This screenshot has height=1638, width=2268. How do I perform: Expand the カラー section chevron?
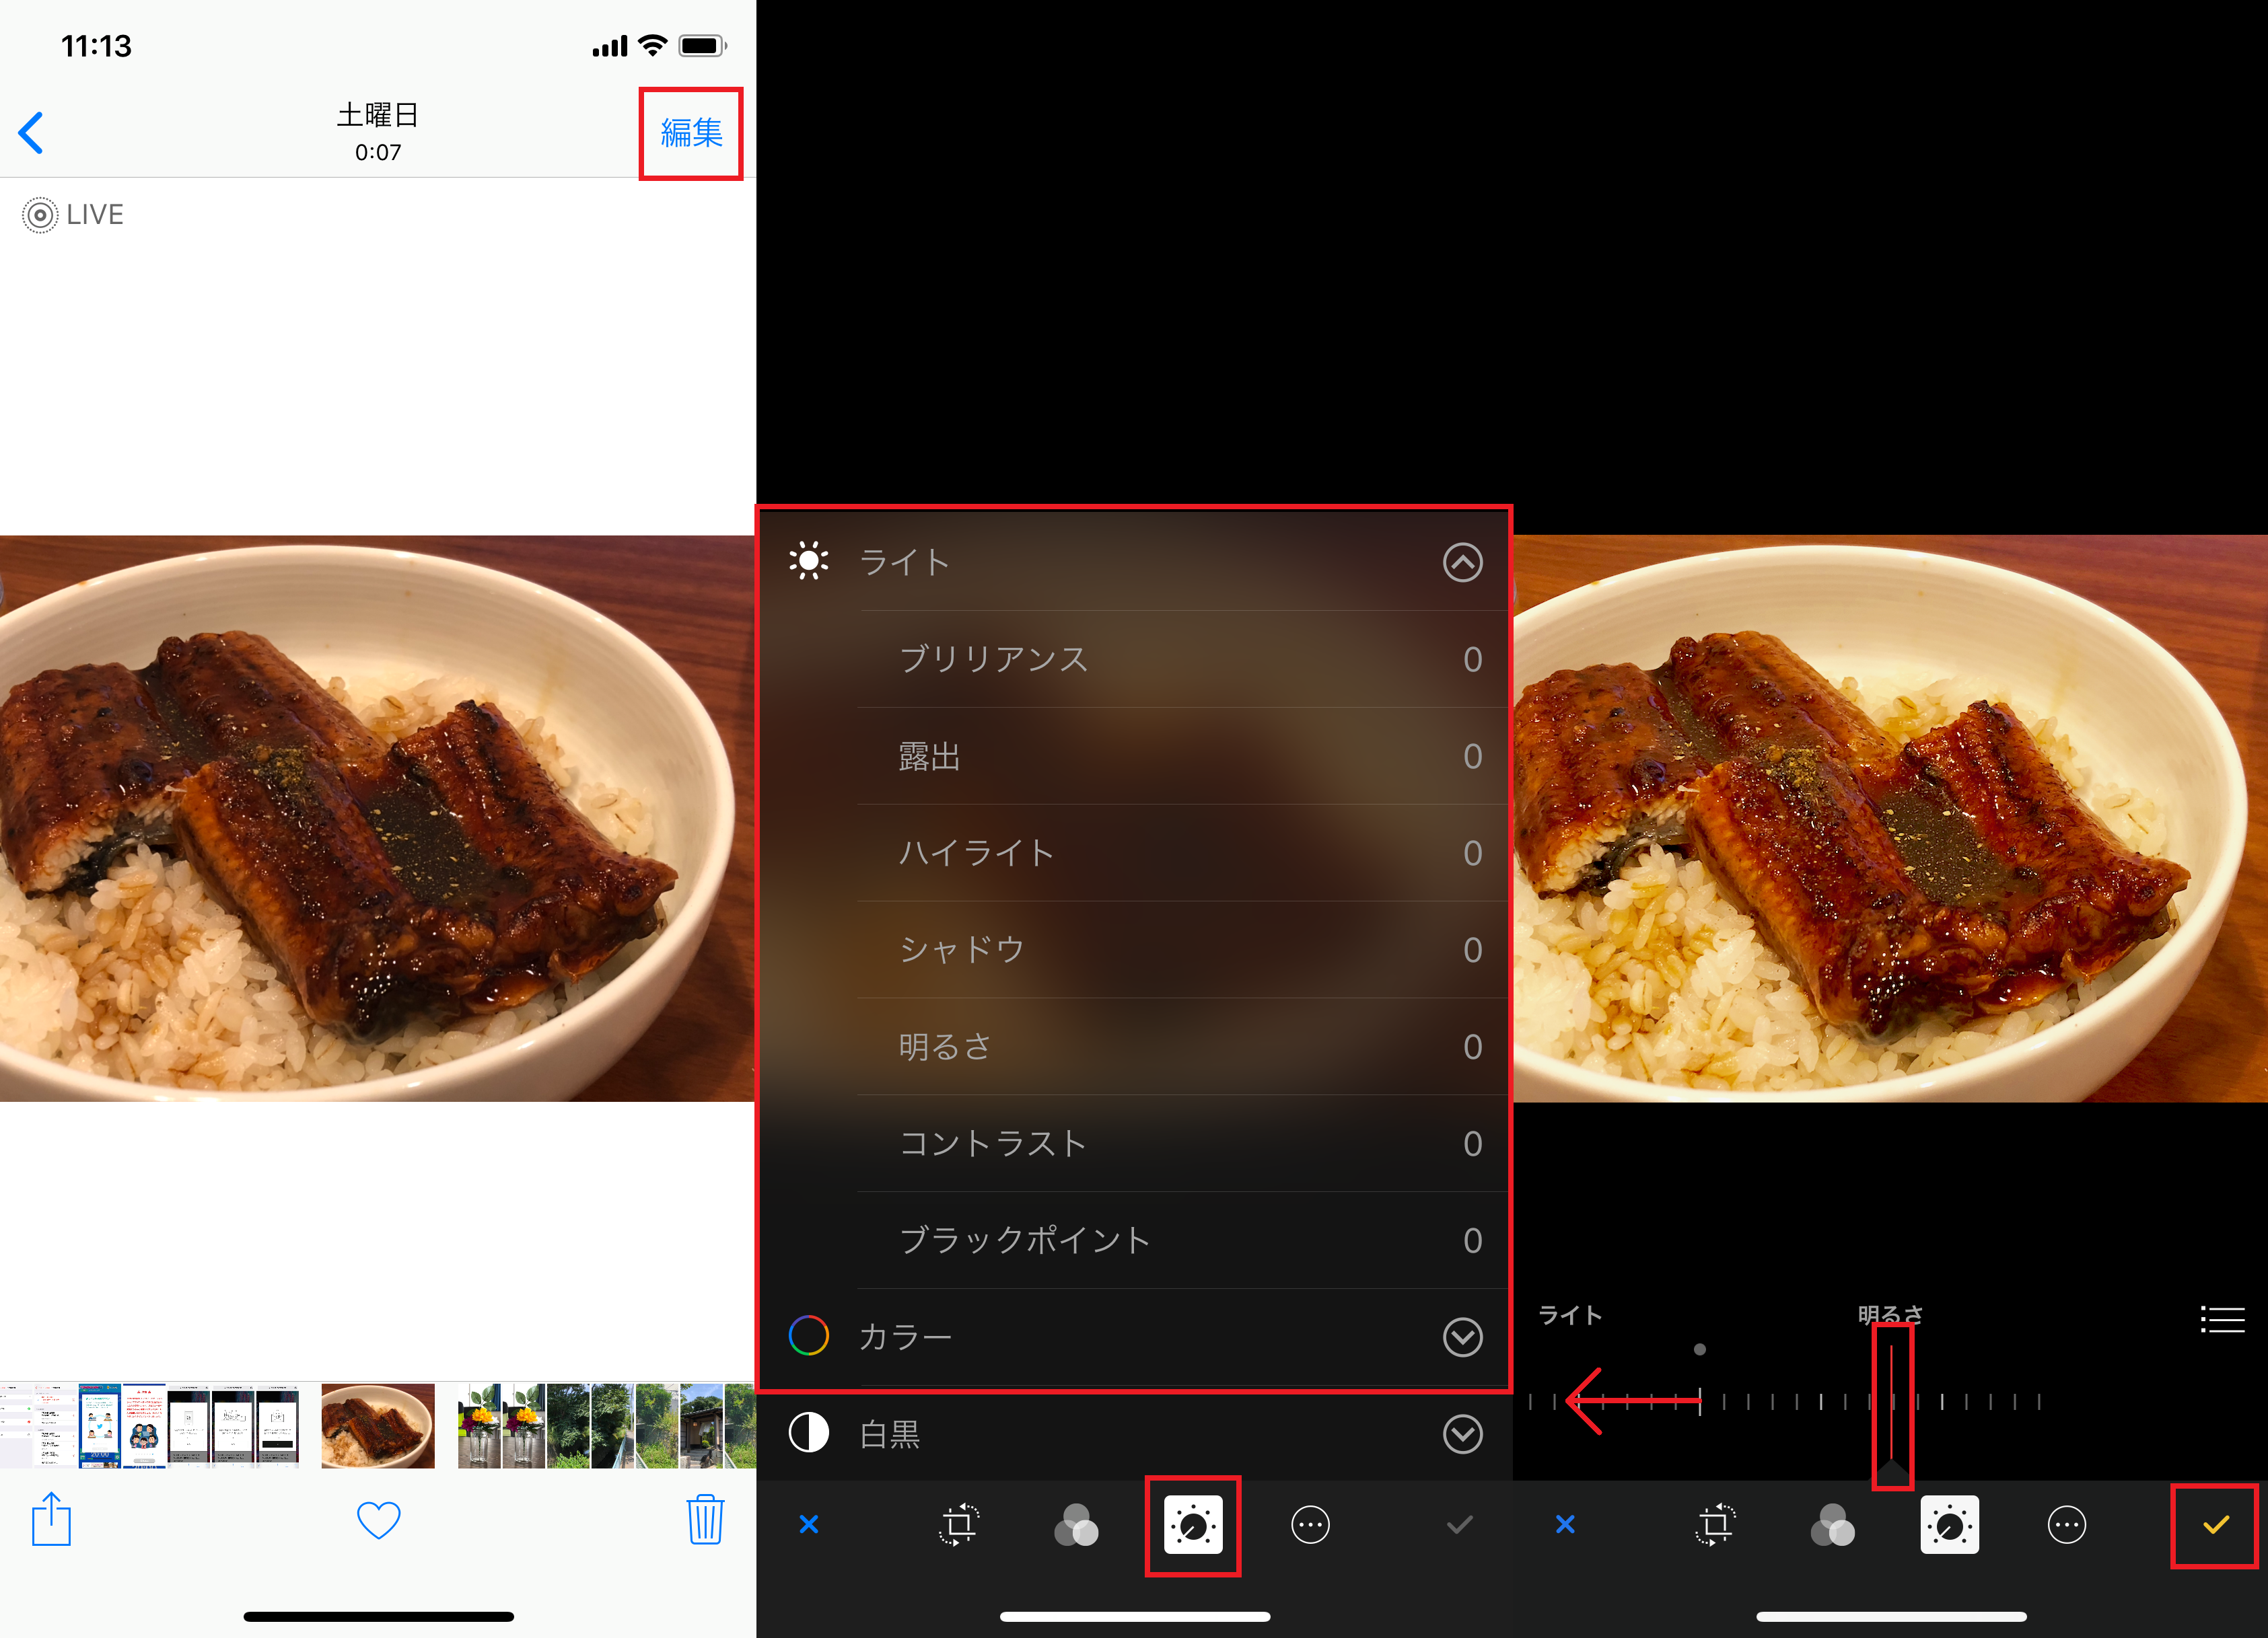click(x=1462, y=1337)
